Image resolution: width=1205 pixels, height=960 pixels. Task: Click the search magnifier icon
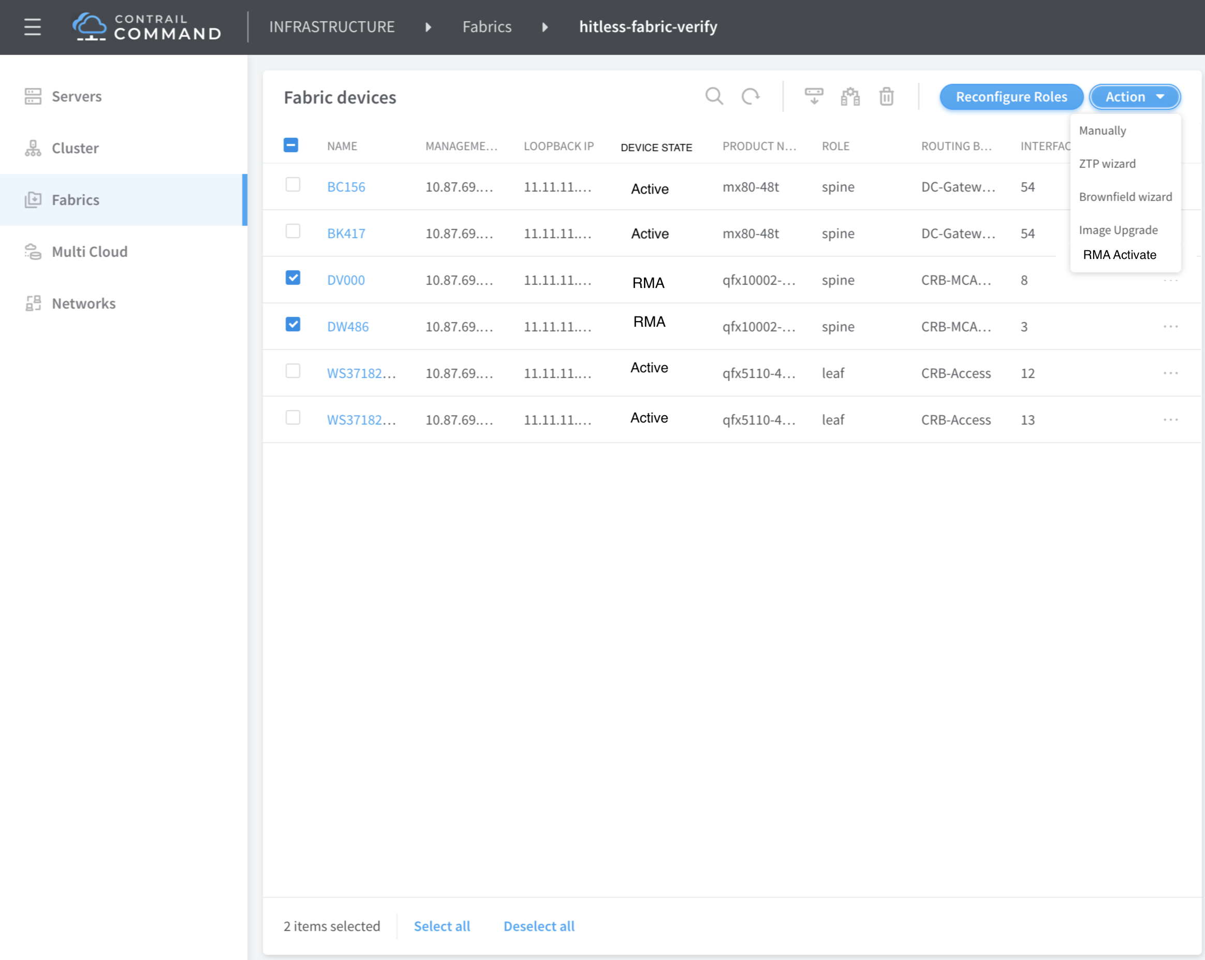pos(714,97)
